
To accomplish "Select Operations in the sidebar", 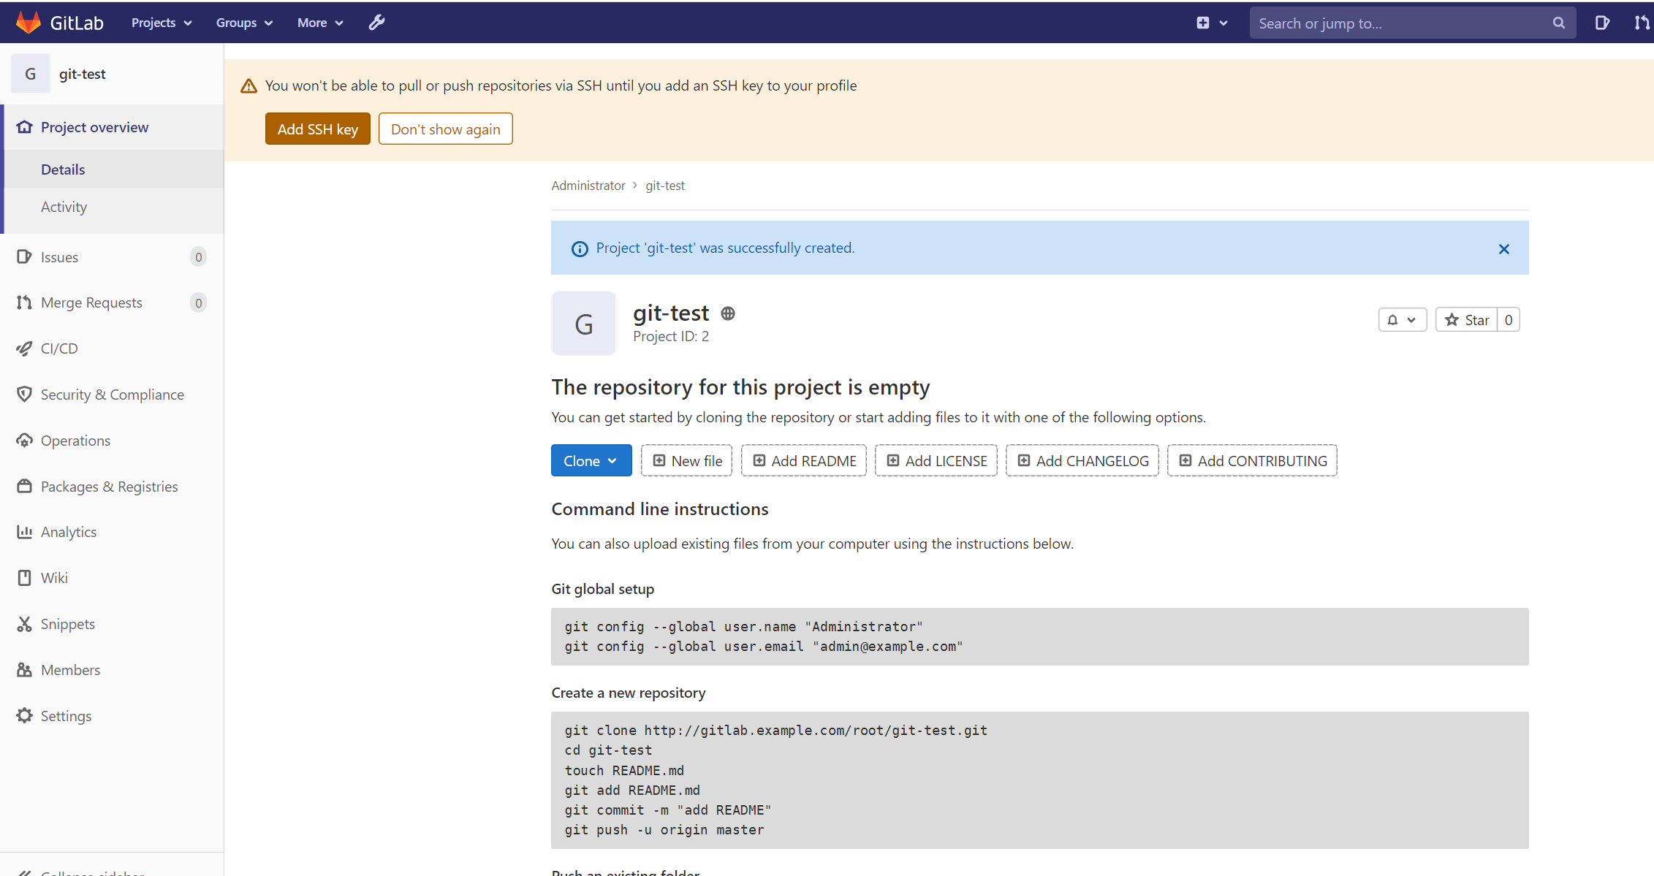I will pos(75,441).
